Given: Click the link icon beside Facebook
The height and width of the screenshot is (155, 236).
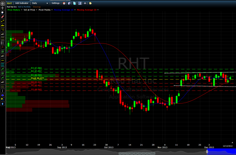Looking at the screenshot, I should [85, 3].
